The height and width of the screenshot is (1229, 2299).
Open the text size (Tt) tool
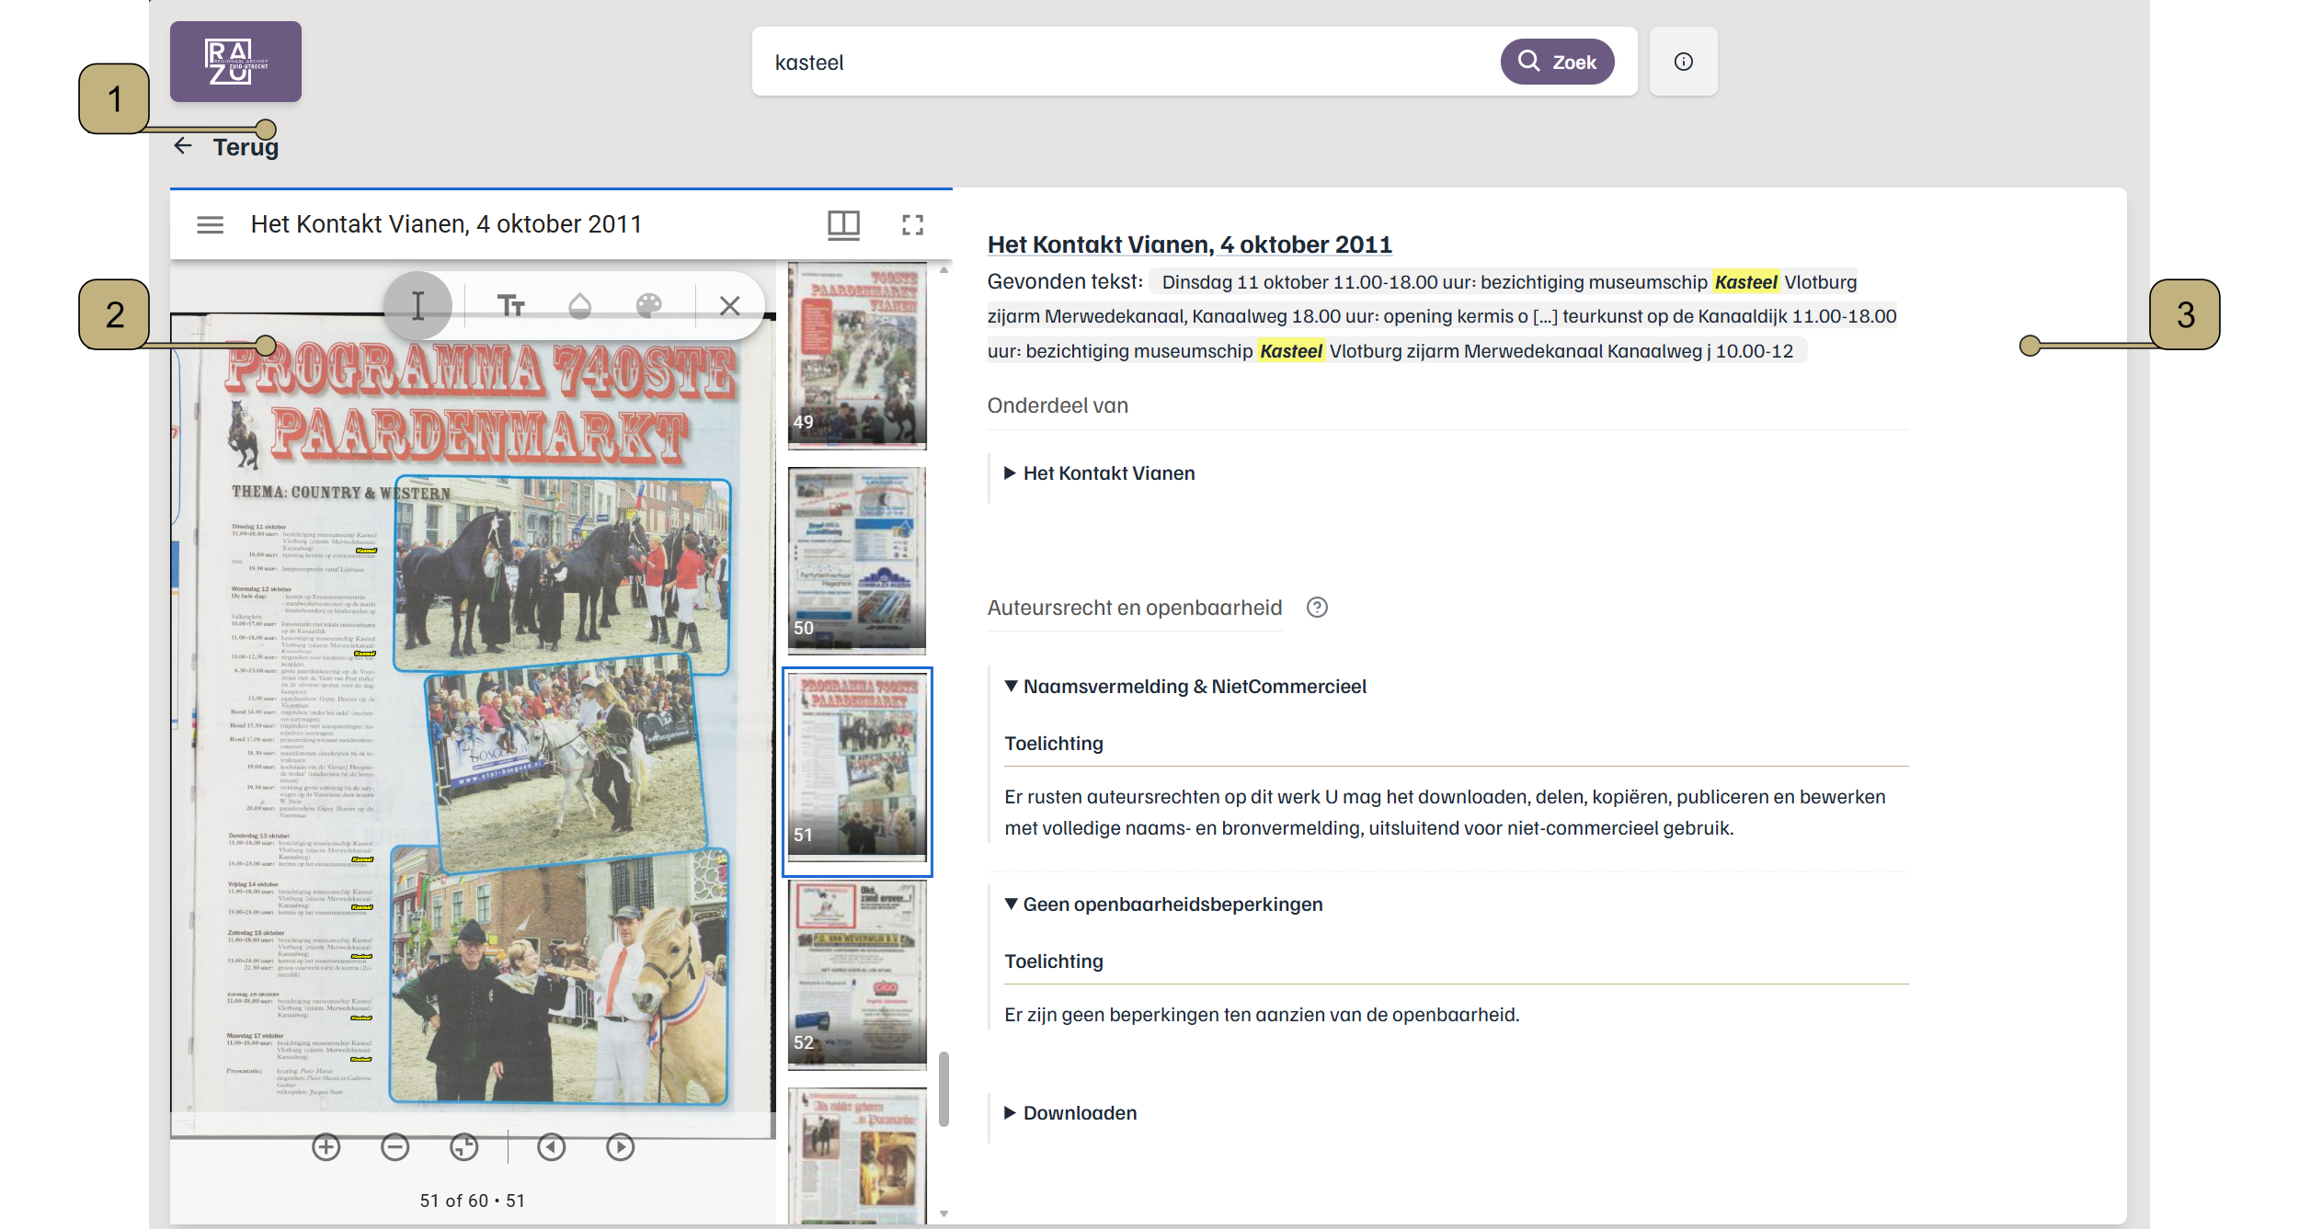[513, 305]
